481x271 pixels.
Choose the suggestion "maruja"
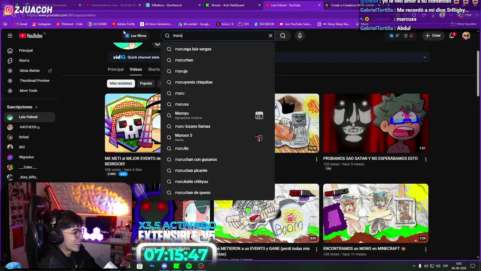tap(218, 71)
